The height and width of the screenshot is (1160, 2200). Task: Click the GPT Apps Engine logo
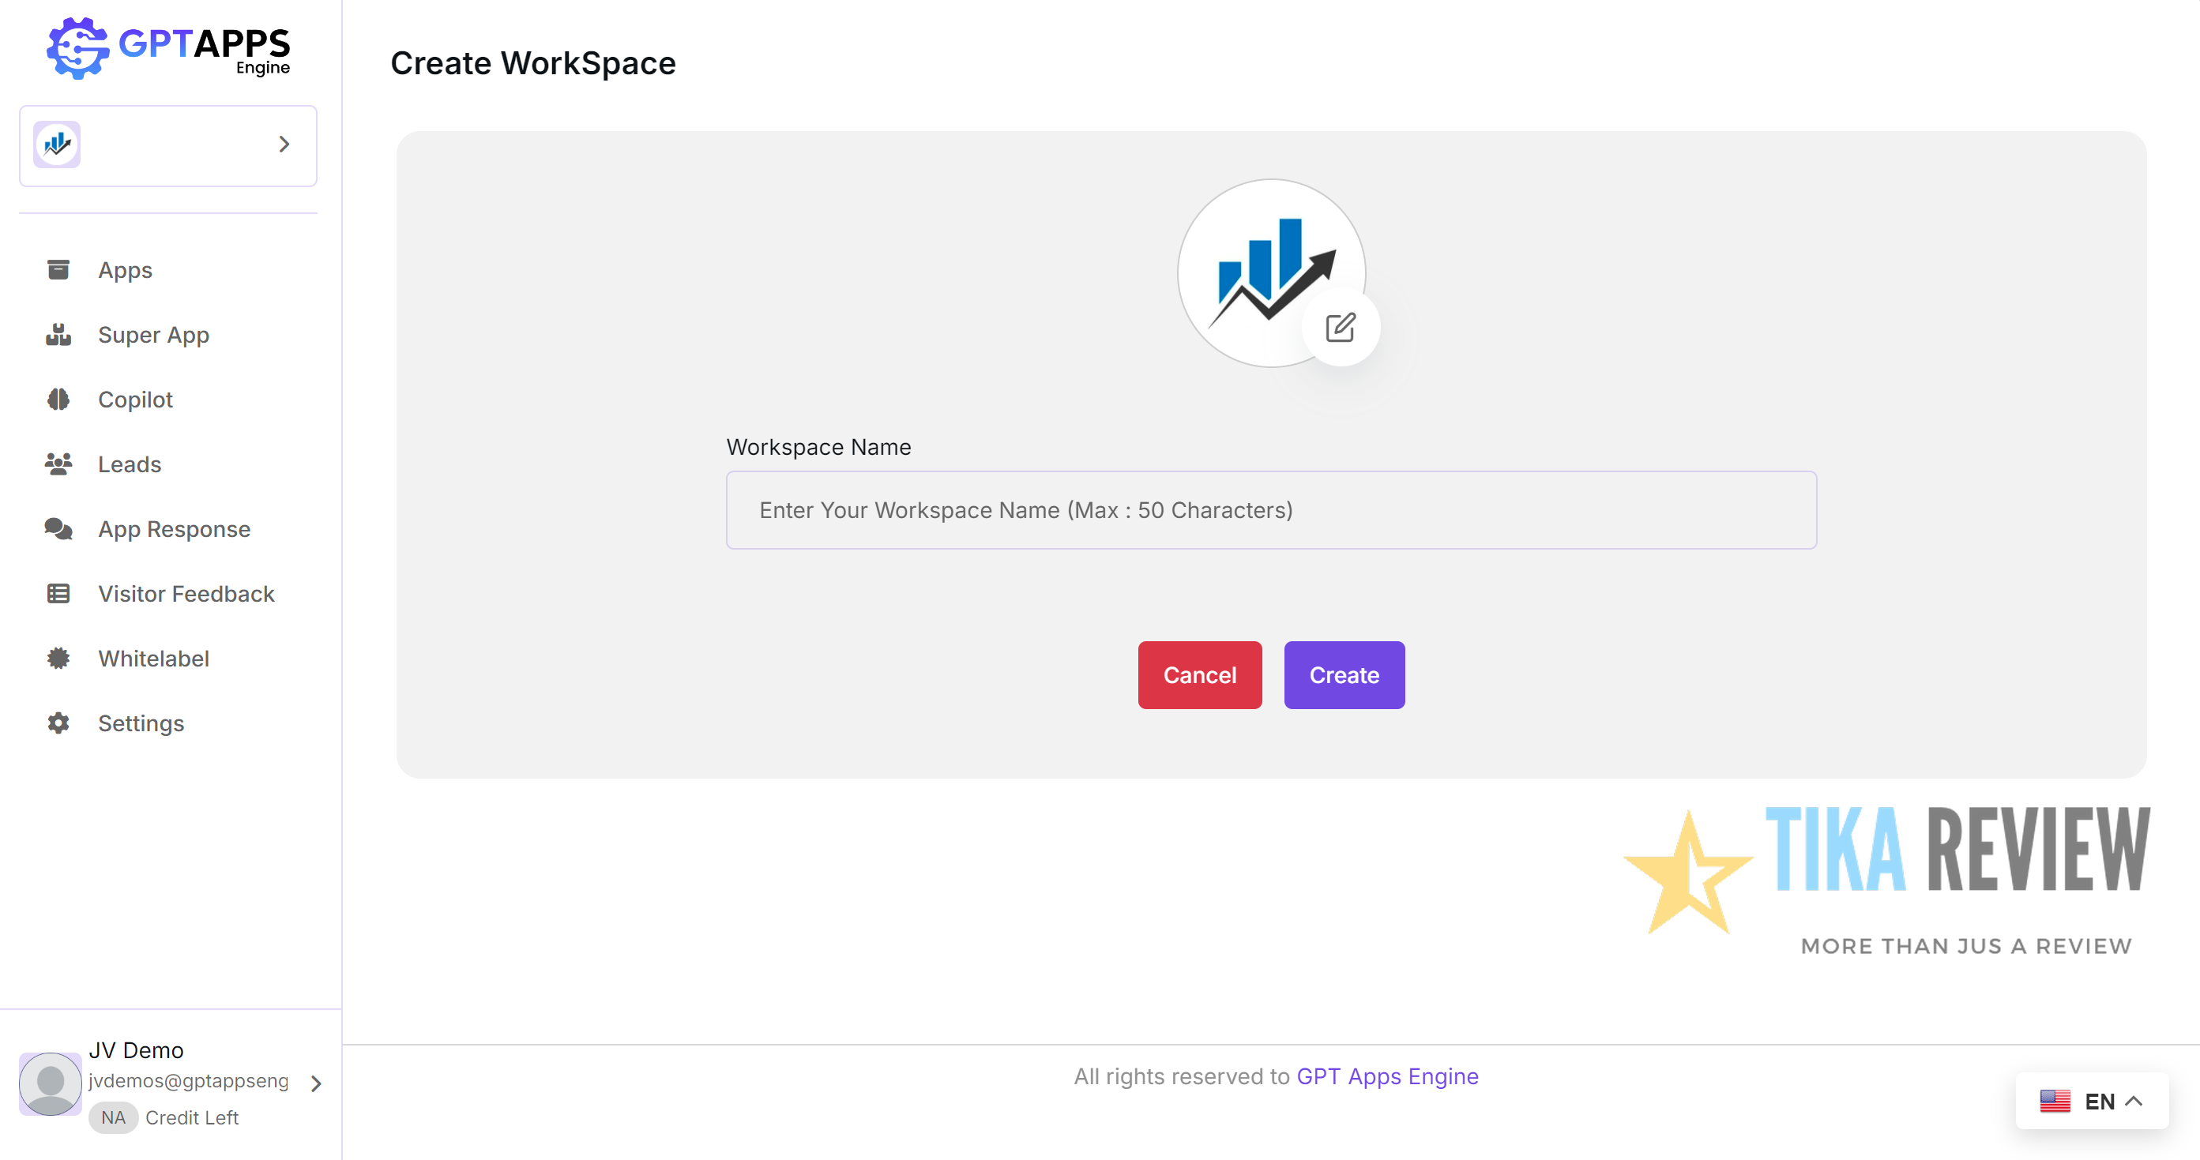[167, 49]
